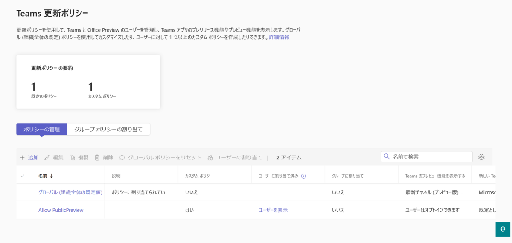
Task: Sort by 名前 column header
Action: [x=43, y=176]
